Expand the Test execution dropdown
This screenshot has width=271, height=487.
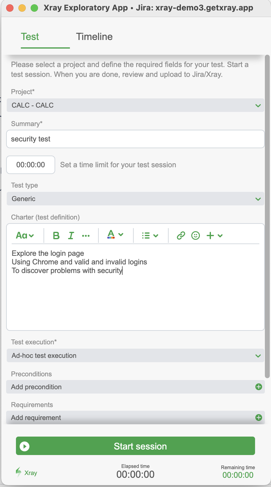135,355
